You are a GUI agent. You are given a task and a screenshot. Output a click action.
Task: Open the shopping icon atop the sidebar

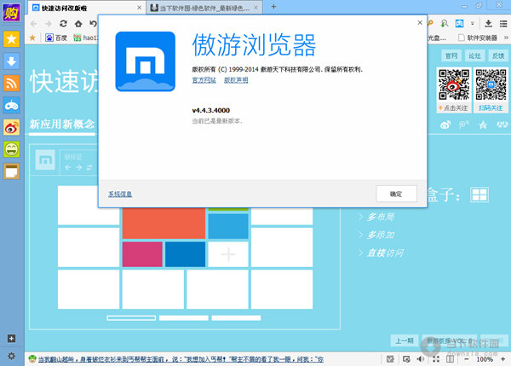11,12
